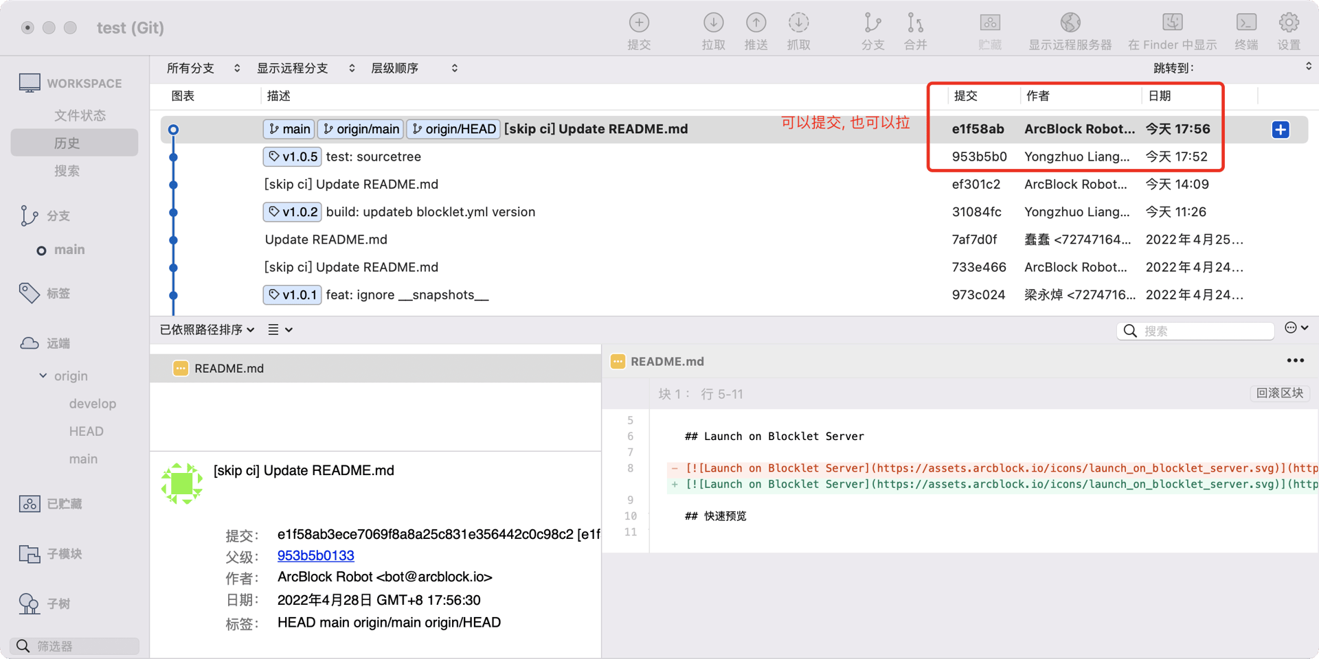Click the 子树 sidebar icon

click(x=30, y=603)
